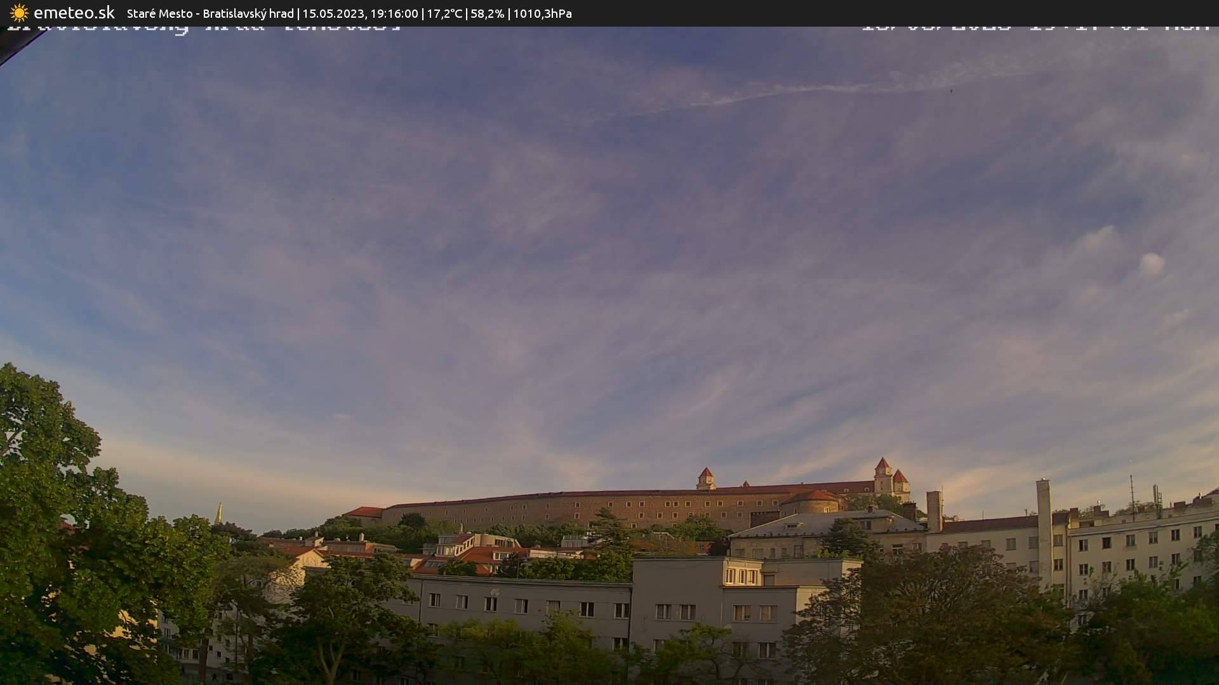This screenshot has width=1219, height=685.
Task: Click the humidity value 58,2%
Action: point(487,13)
